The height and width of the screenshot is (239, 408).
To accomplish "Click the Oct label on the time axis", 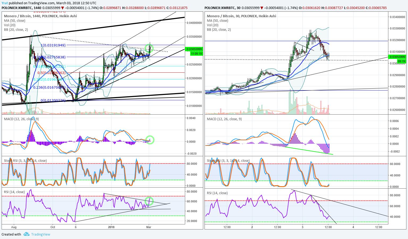I will point(53,227).
